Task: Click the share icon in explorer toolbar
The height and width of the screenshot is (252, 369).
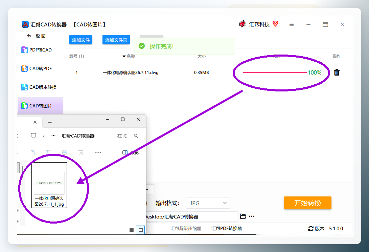Action: (65, 152)
